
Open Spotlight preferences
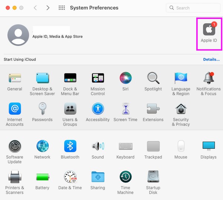[153, 78]
